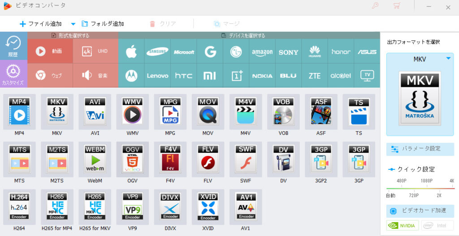The height and width of the screenshot is (236, 459).
Task: Expand the MKV output format dropdown arrow
Action: tap(448, 59)
